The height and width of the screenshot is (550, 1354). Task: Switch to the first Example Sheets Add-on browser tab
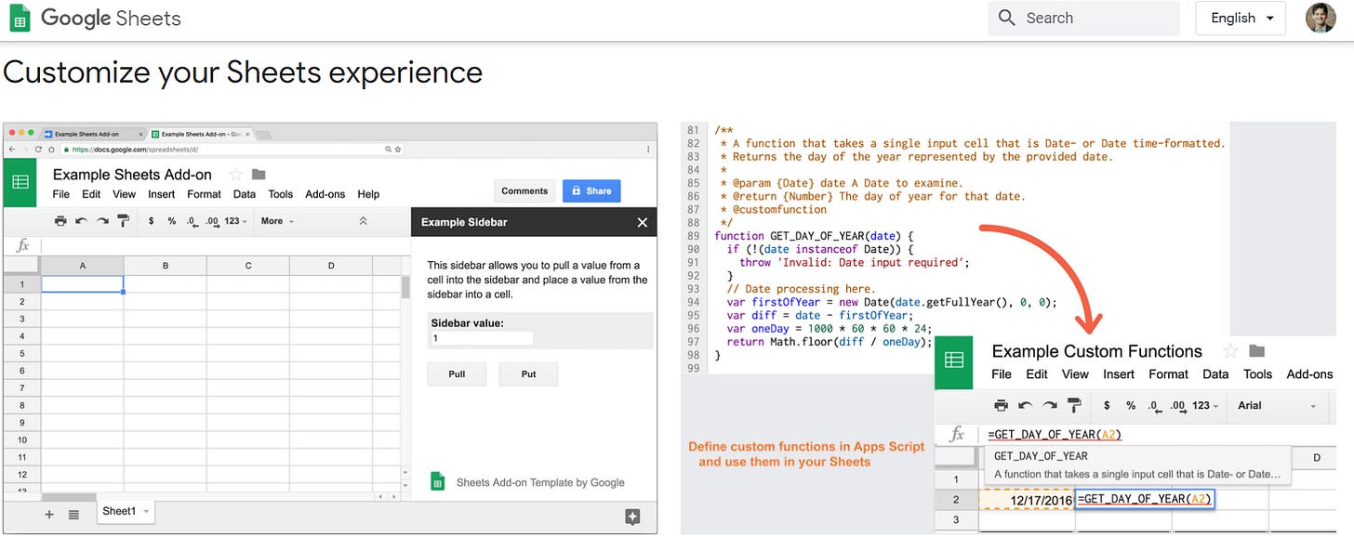click(x=92, y=135)
